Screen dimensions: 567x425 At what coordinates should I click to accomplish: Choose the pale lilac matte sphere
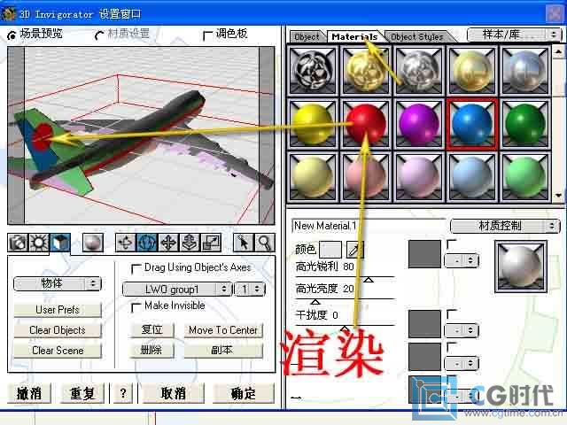[419, 177]
